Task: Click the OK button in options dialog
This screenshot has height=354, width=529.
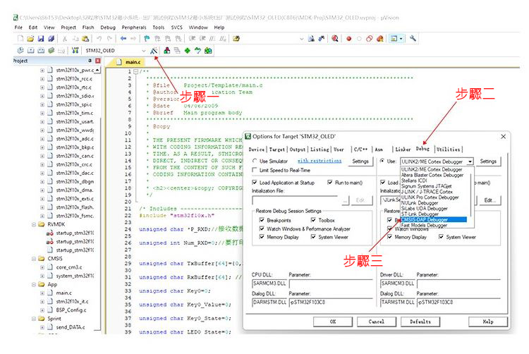Action: pos(332,322)
